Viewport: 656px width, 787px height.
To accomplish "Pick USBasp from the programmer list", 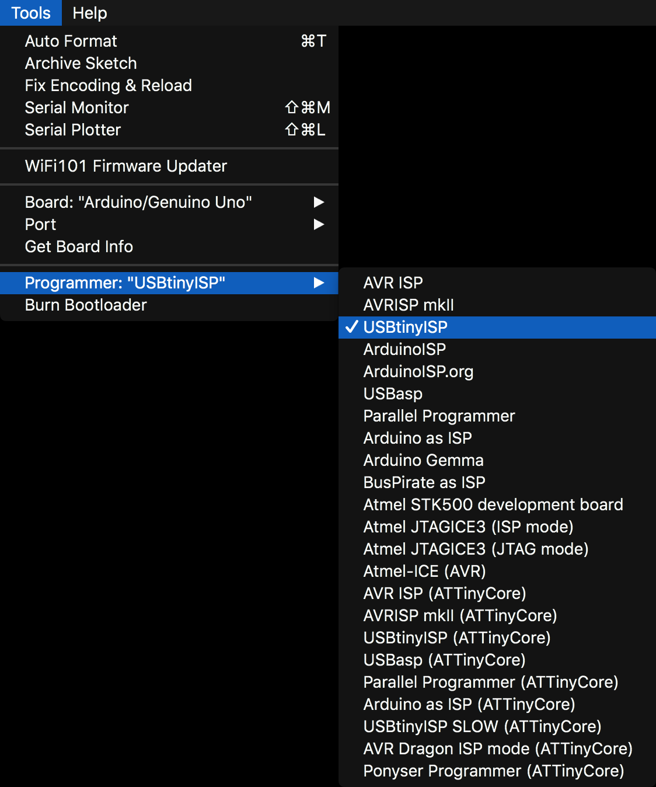I will click(393, 393).
